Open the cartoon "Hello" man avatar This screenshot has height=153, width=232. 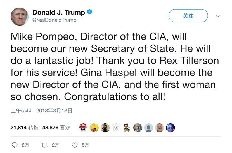127,128
